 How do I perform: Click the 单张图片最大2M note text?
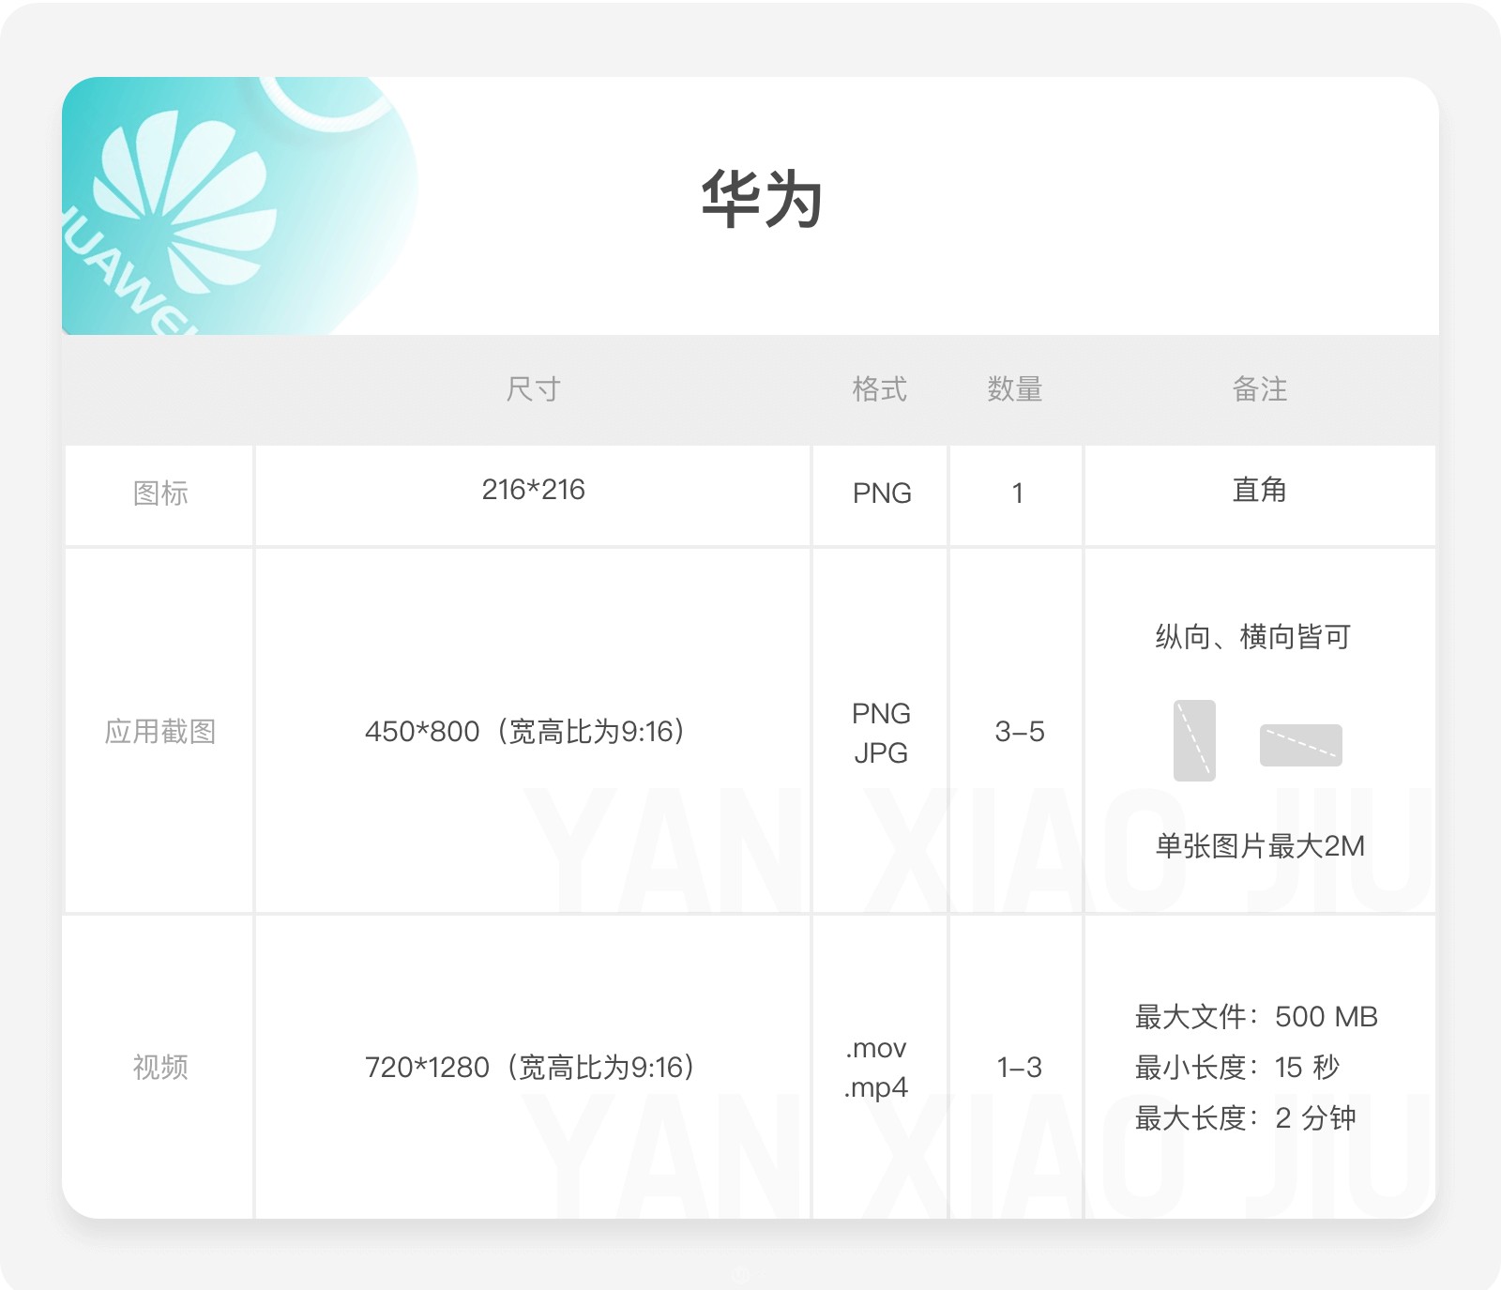click(1259, 846)
